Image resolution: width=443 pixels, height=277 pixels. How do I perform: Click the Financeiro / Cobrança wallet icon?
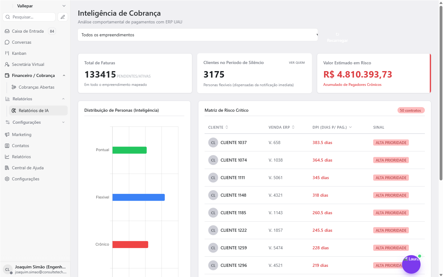pos(7,75)
